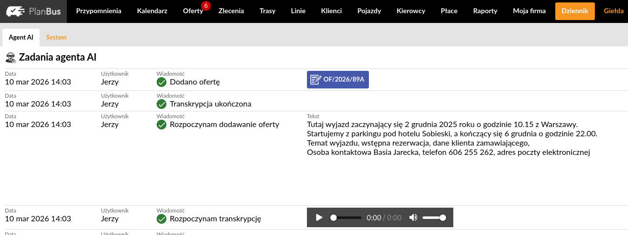Image resolution: width=628 pixels, height=235 pixels.
Task: Click checkmark beside Rozpoczynam transkrypcję
Action: click(x=162, y=218)
